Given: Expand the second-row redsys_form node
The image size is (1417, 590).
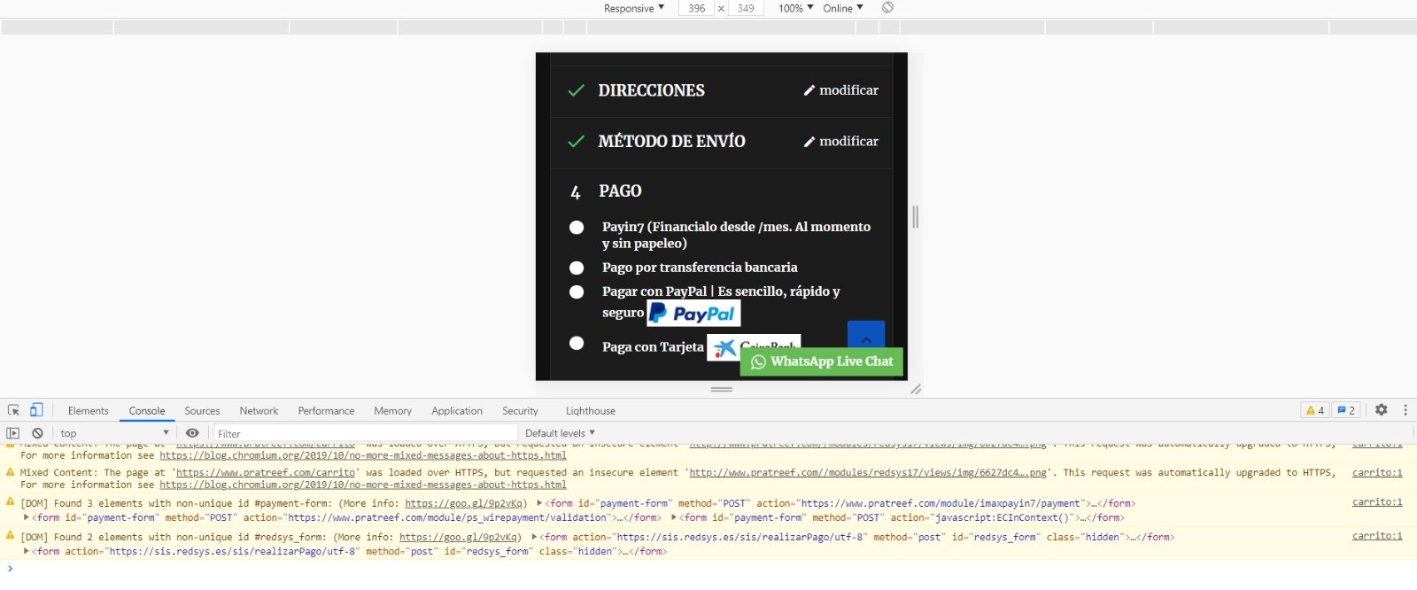Looking at the screenshot, I should [x=27, y=551].
